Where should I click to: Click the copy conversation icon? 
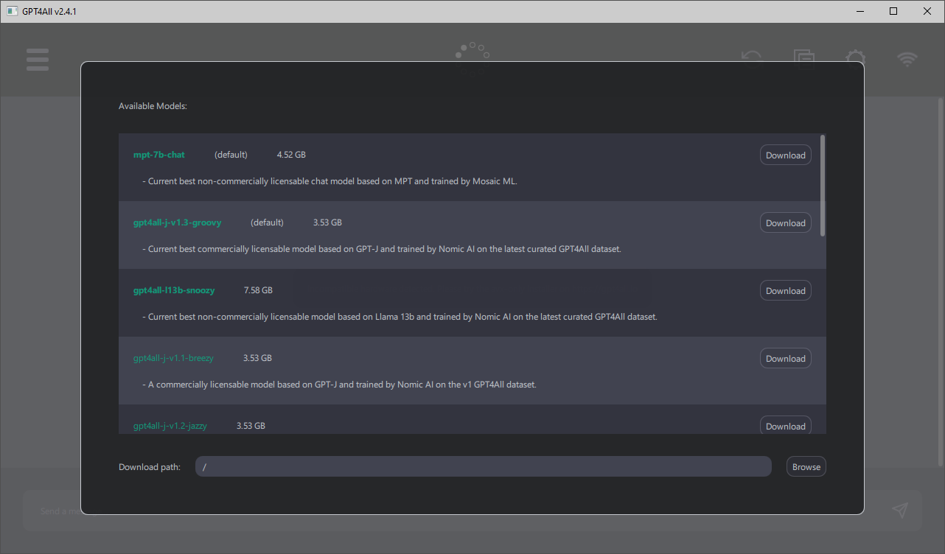tap(803, 59)
